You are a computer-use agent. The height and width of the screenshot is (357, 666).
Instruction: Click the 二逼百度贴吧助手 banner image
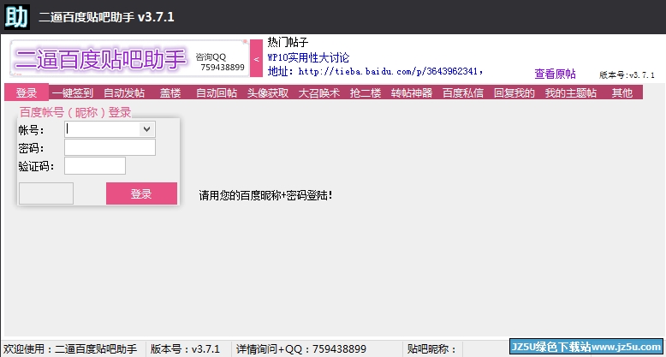(x=129, y=59)
